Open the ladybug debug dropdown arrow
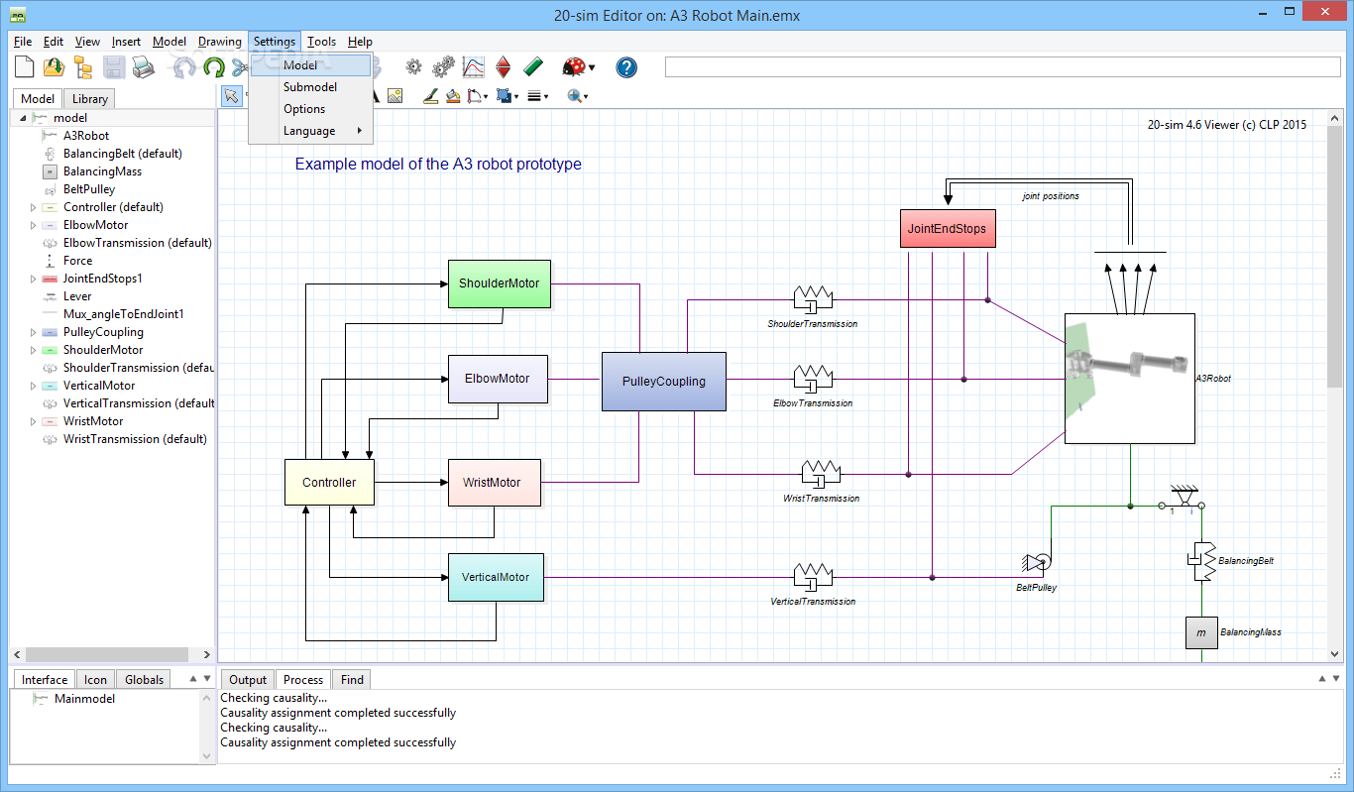1354x792 pixels. [592, 68]
